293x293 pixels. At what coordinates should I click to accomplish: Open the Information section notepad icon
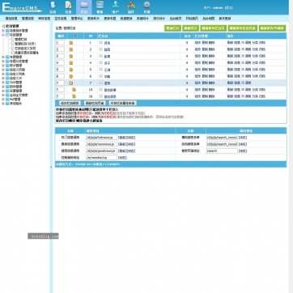coord(69,5)
